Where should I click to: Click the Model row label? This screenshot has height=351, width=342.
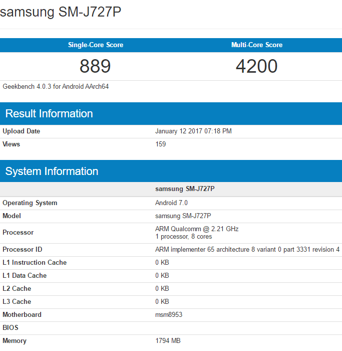point(12,216)
